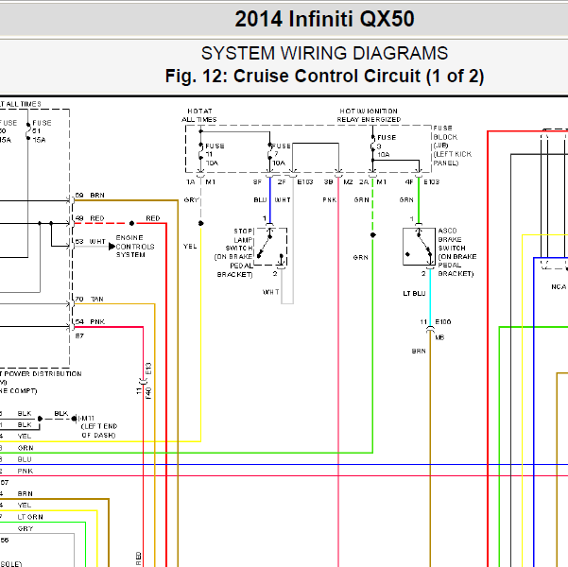
Task: Click the second "RED" label on wire 49
Action: tap(153, 218)
